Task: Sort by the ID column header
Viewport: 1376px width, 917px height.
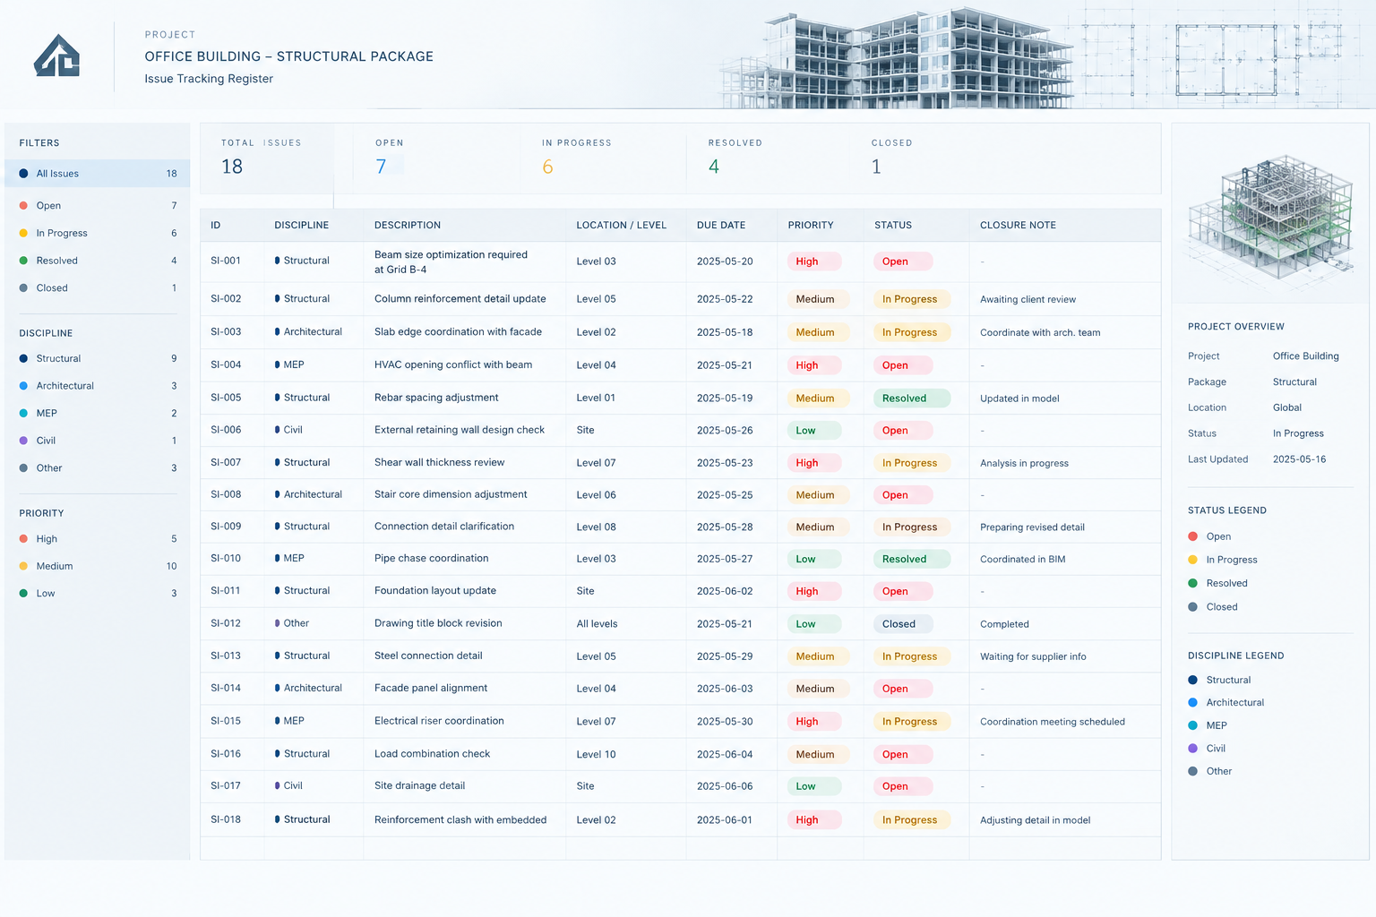Action: pos(216,226)
